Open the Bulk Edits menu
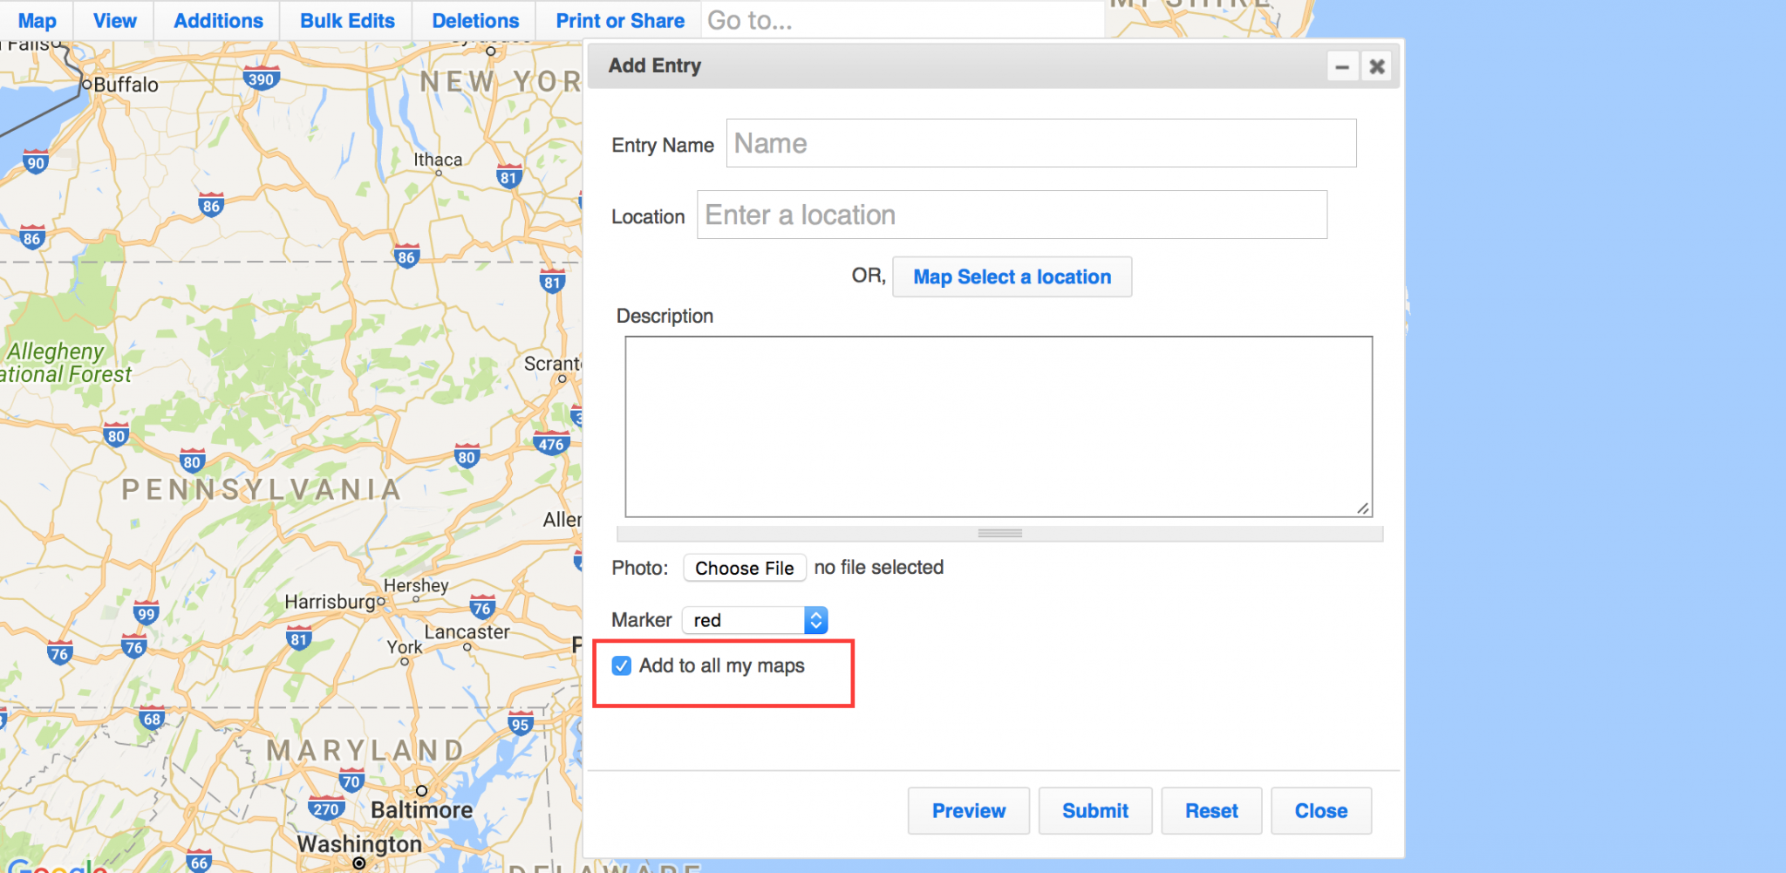Image resolution: width=1786 pixels, height=873 pixels. point(347,21)
